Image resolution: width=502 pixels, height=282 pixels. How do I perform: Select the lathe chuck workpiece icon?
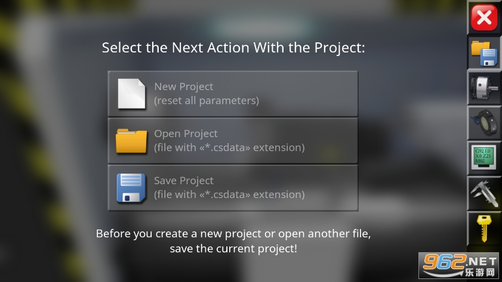484,88
